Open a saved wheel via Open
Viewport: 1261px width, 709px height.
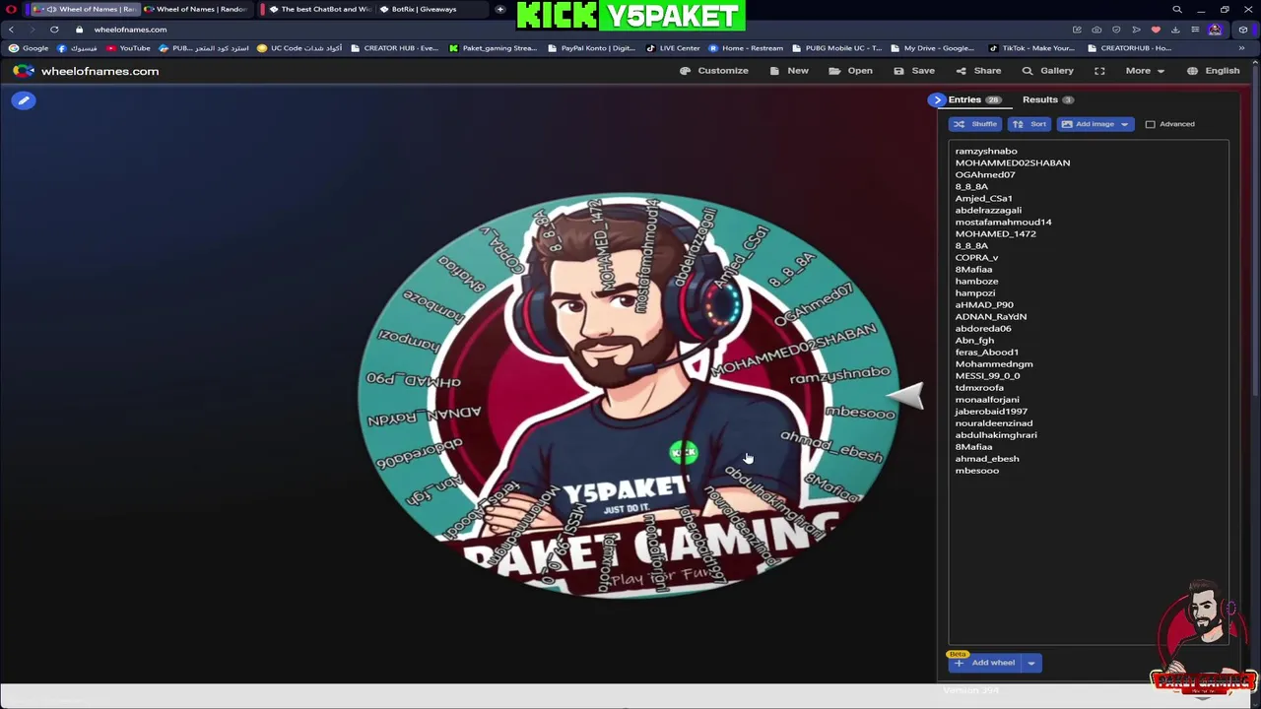pyautogui.click(x=850, y=71)
